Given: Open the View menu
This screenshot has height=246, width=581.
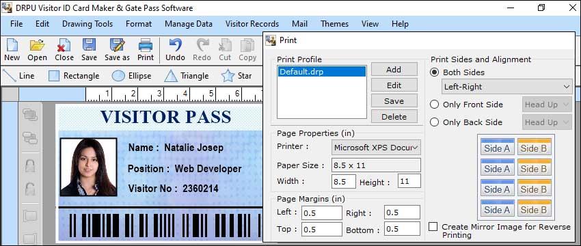Looking at the screenshot, I should click(370, 24).
